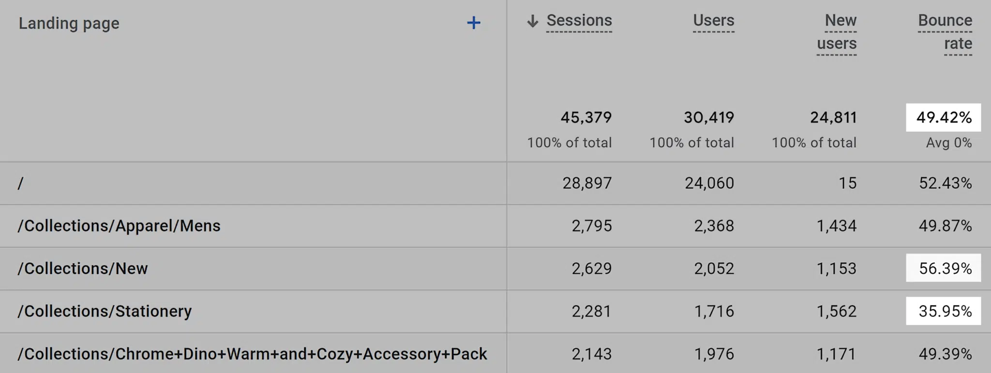Screen dimensions: 991x373
Task: Sort data by the Users column header
Action: pos(713,21)
